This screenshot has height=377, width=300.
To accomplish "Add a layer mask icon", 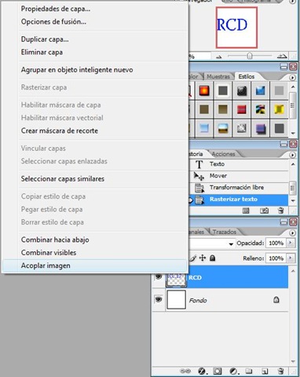I will click(x=218, y=371).
